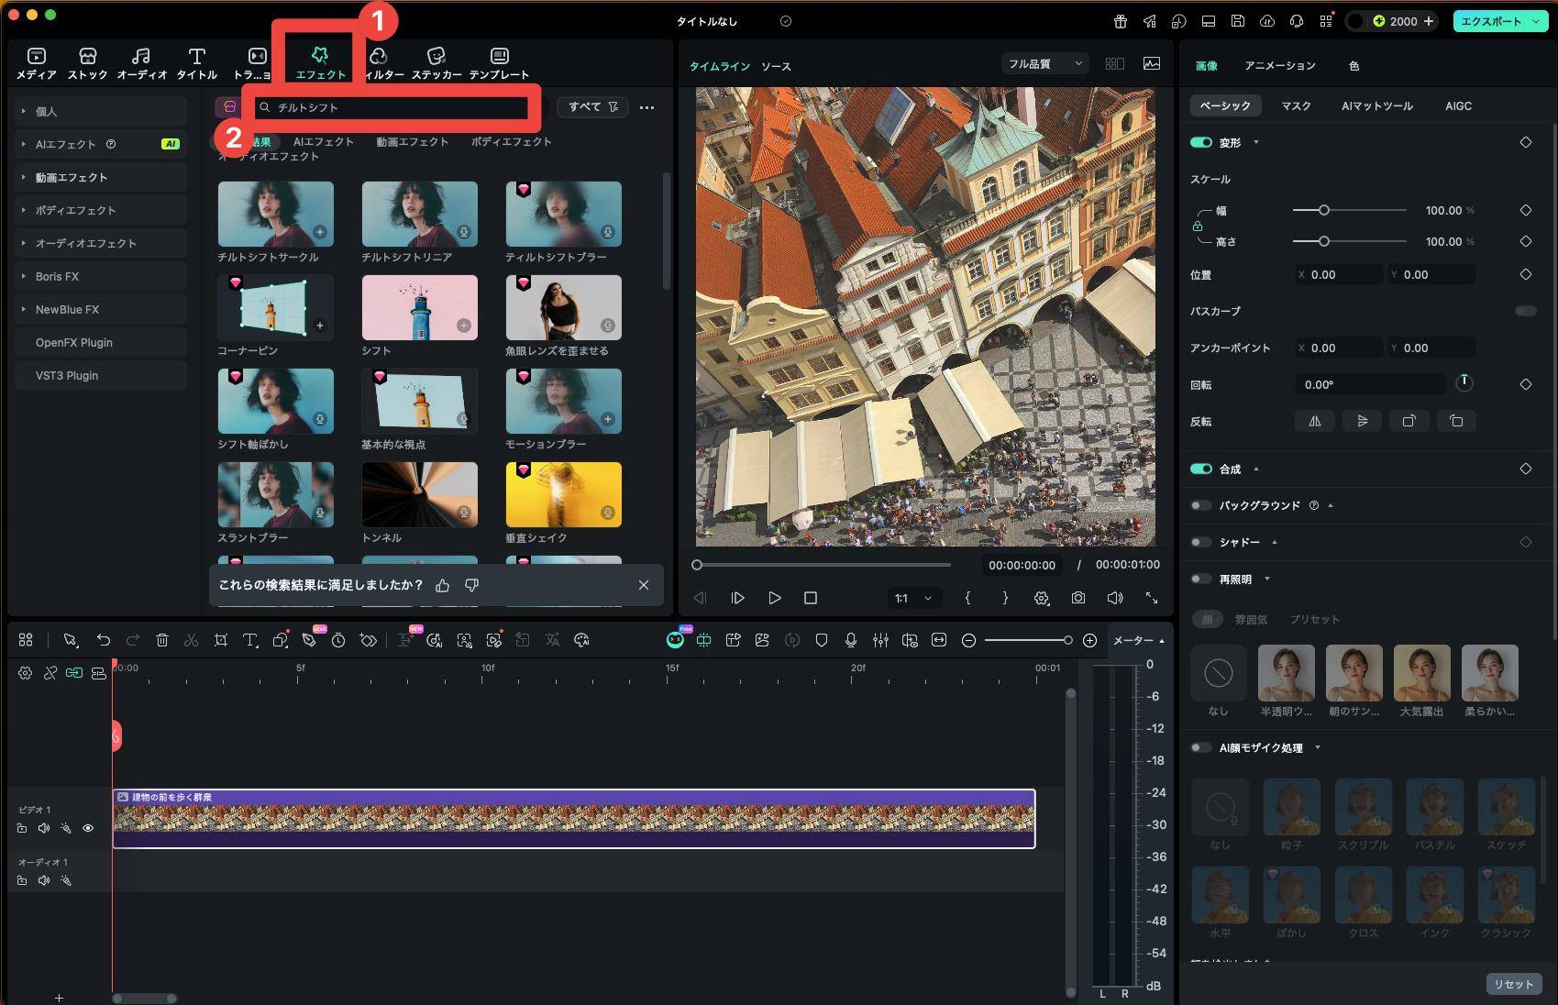Click the リセット reset button

1513,984
